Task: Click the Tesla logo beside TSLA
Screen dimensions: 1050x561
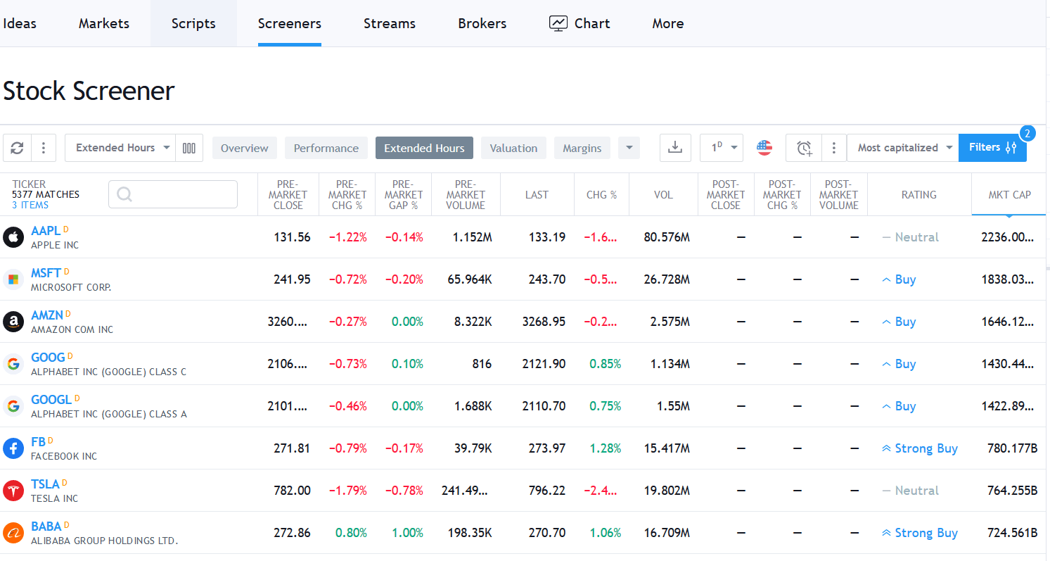Action: 13,491
